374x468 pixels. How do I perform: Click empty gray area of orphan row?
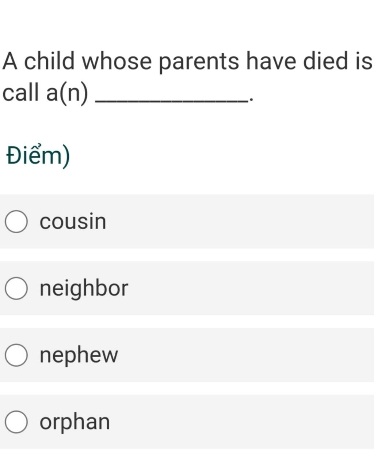(x=241, y=422)
